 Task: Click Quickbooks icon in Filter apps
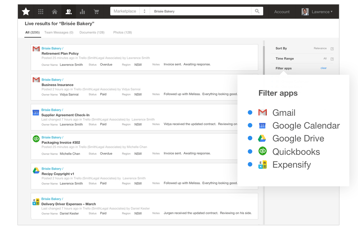pyautogui.click(x=263, y=151)
